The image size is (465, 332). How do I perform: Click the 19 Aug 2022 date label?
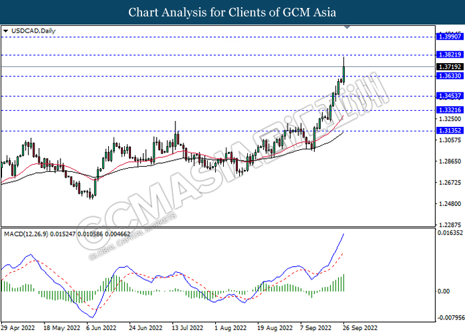(x=275, y=327)
